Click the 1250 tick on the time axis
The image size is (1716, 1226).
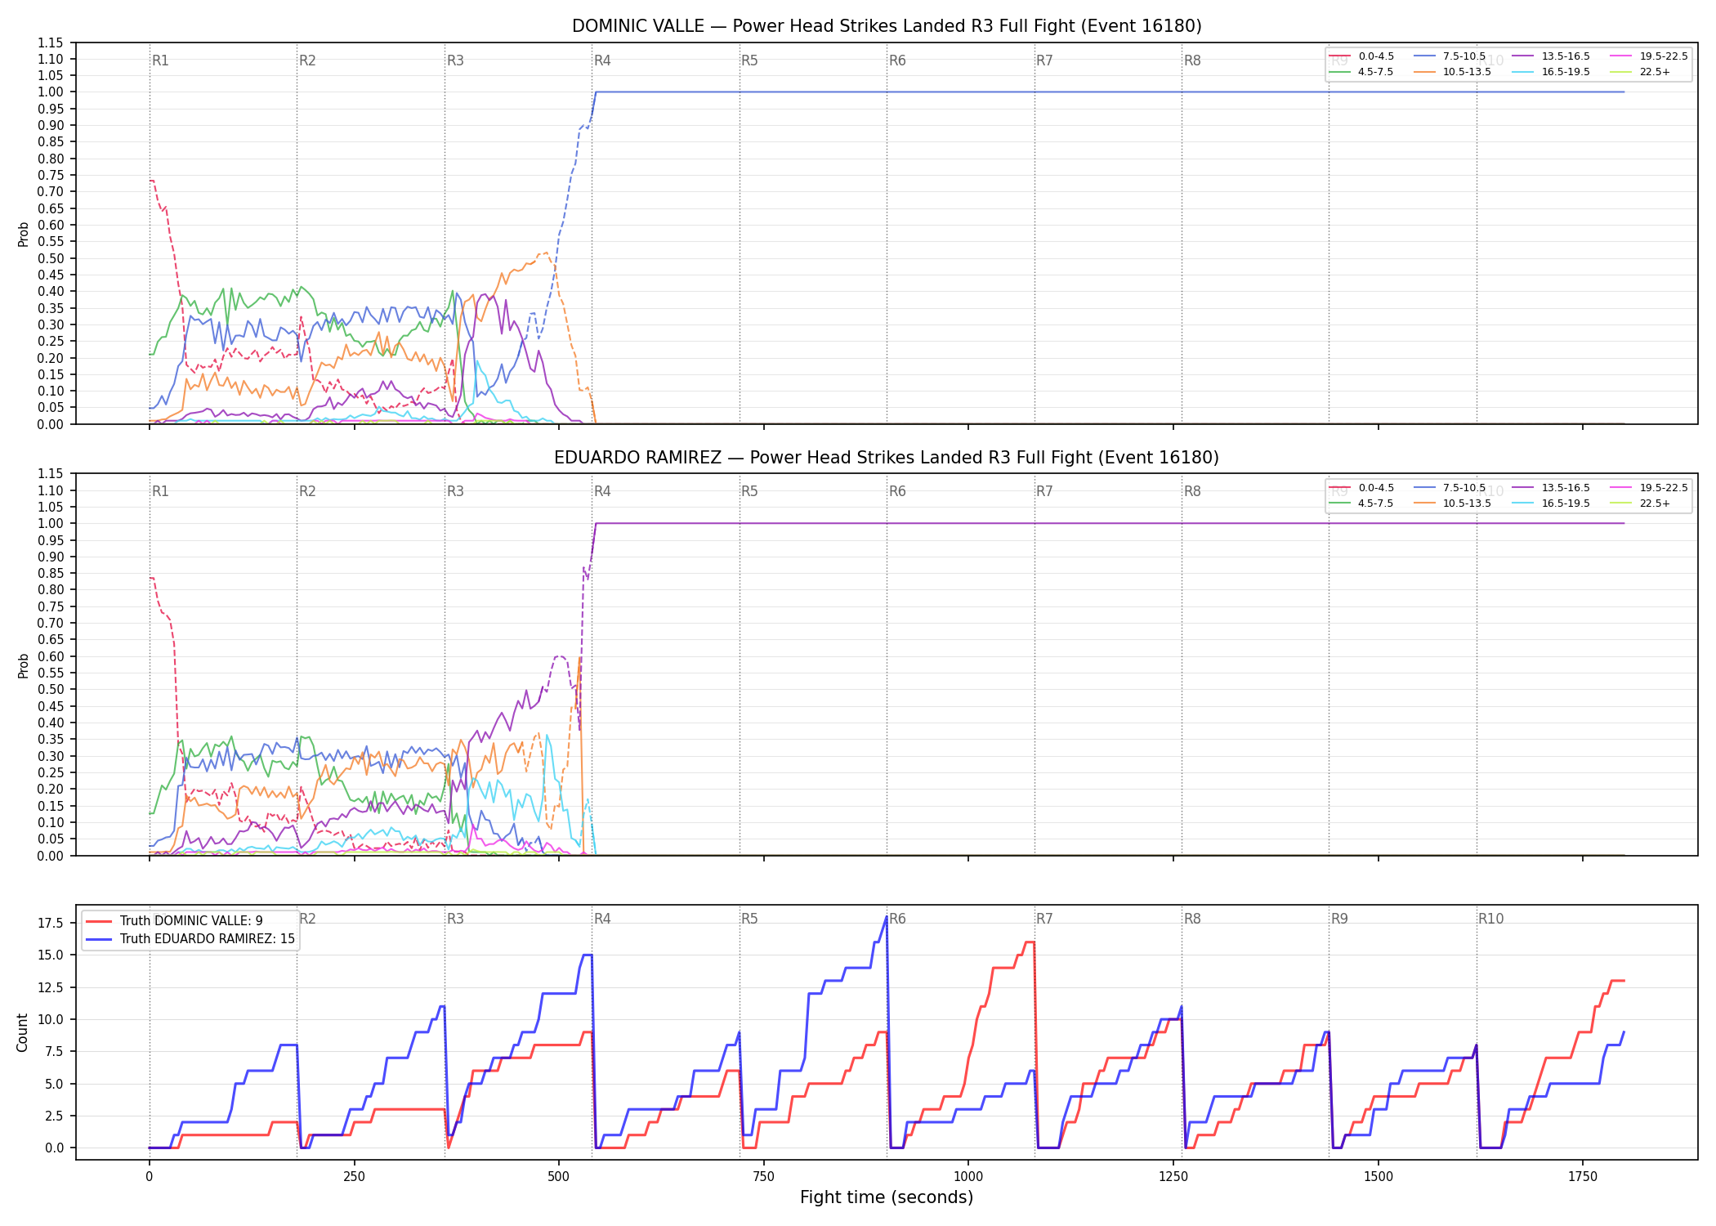click(1173, 1177)
